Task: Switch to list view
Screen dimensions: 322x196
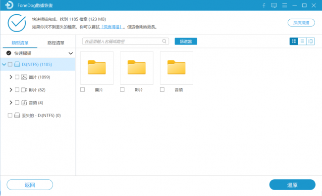Action: click(302, 41)
